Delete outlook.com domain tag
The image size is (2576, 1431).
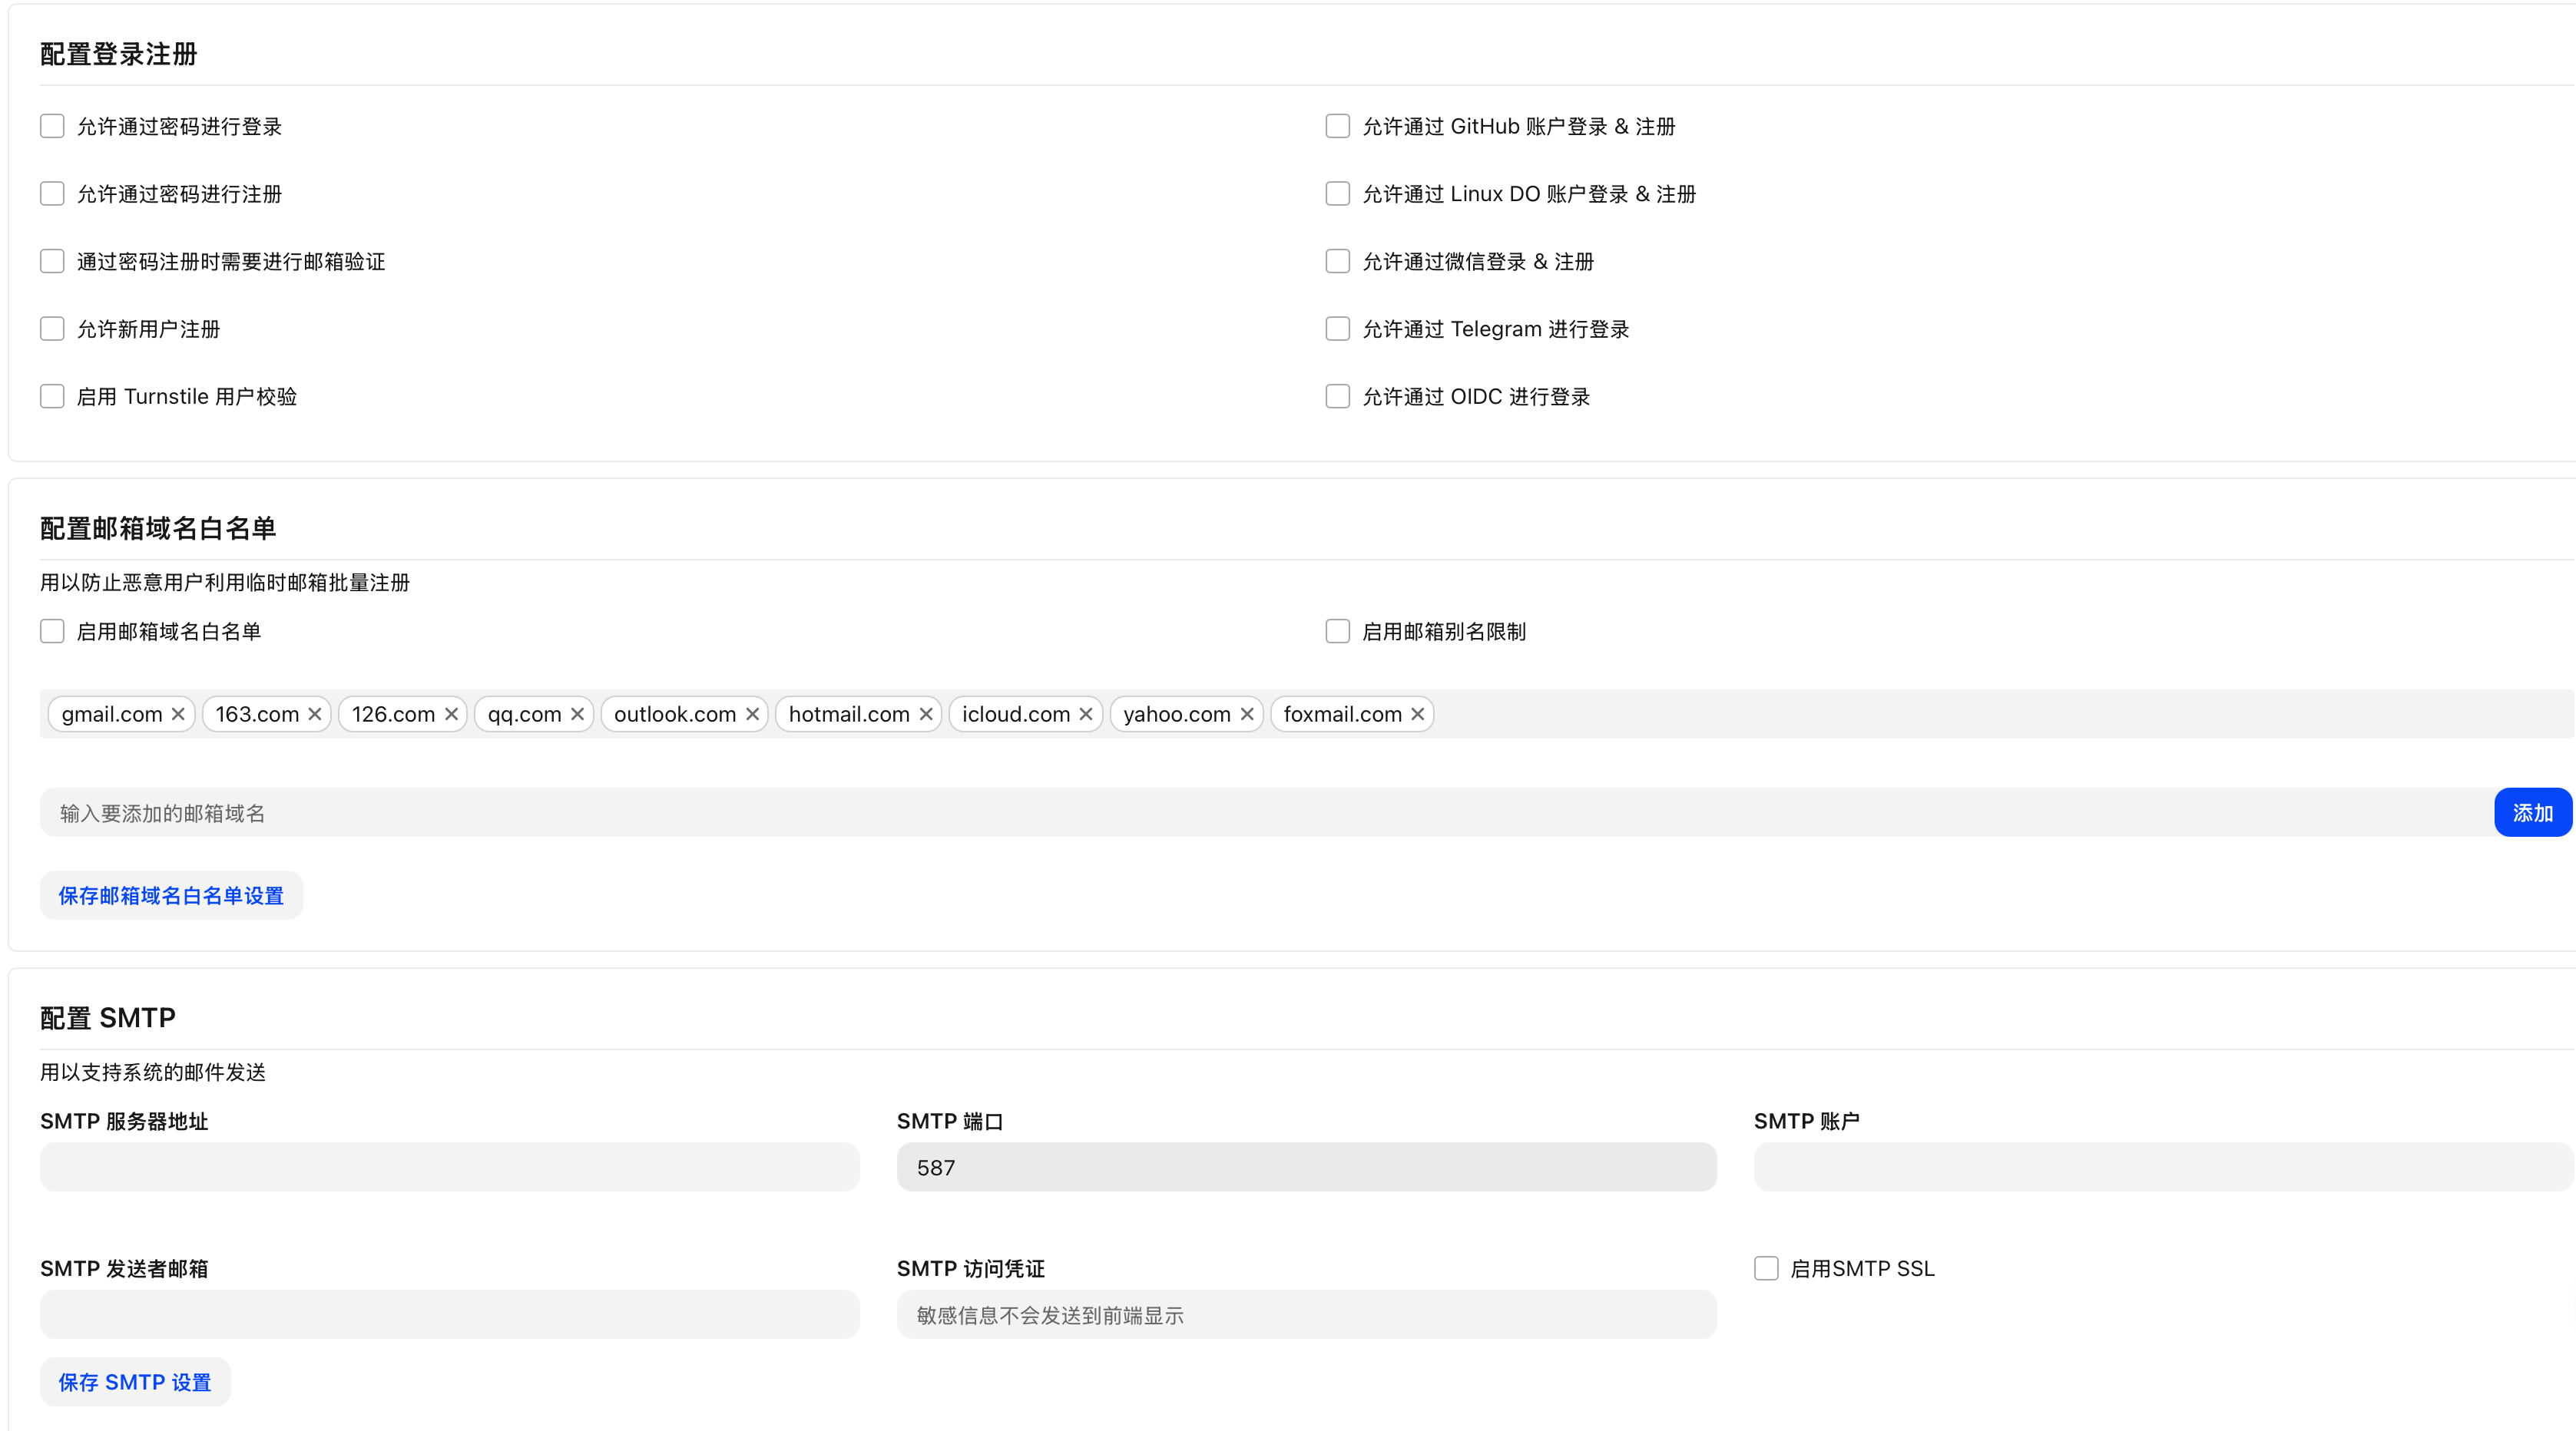pyautogui.click(x=752, y=713)
